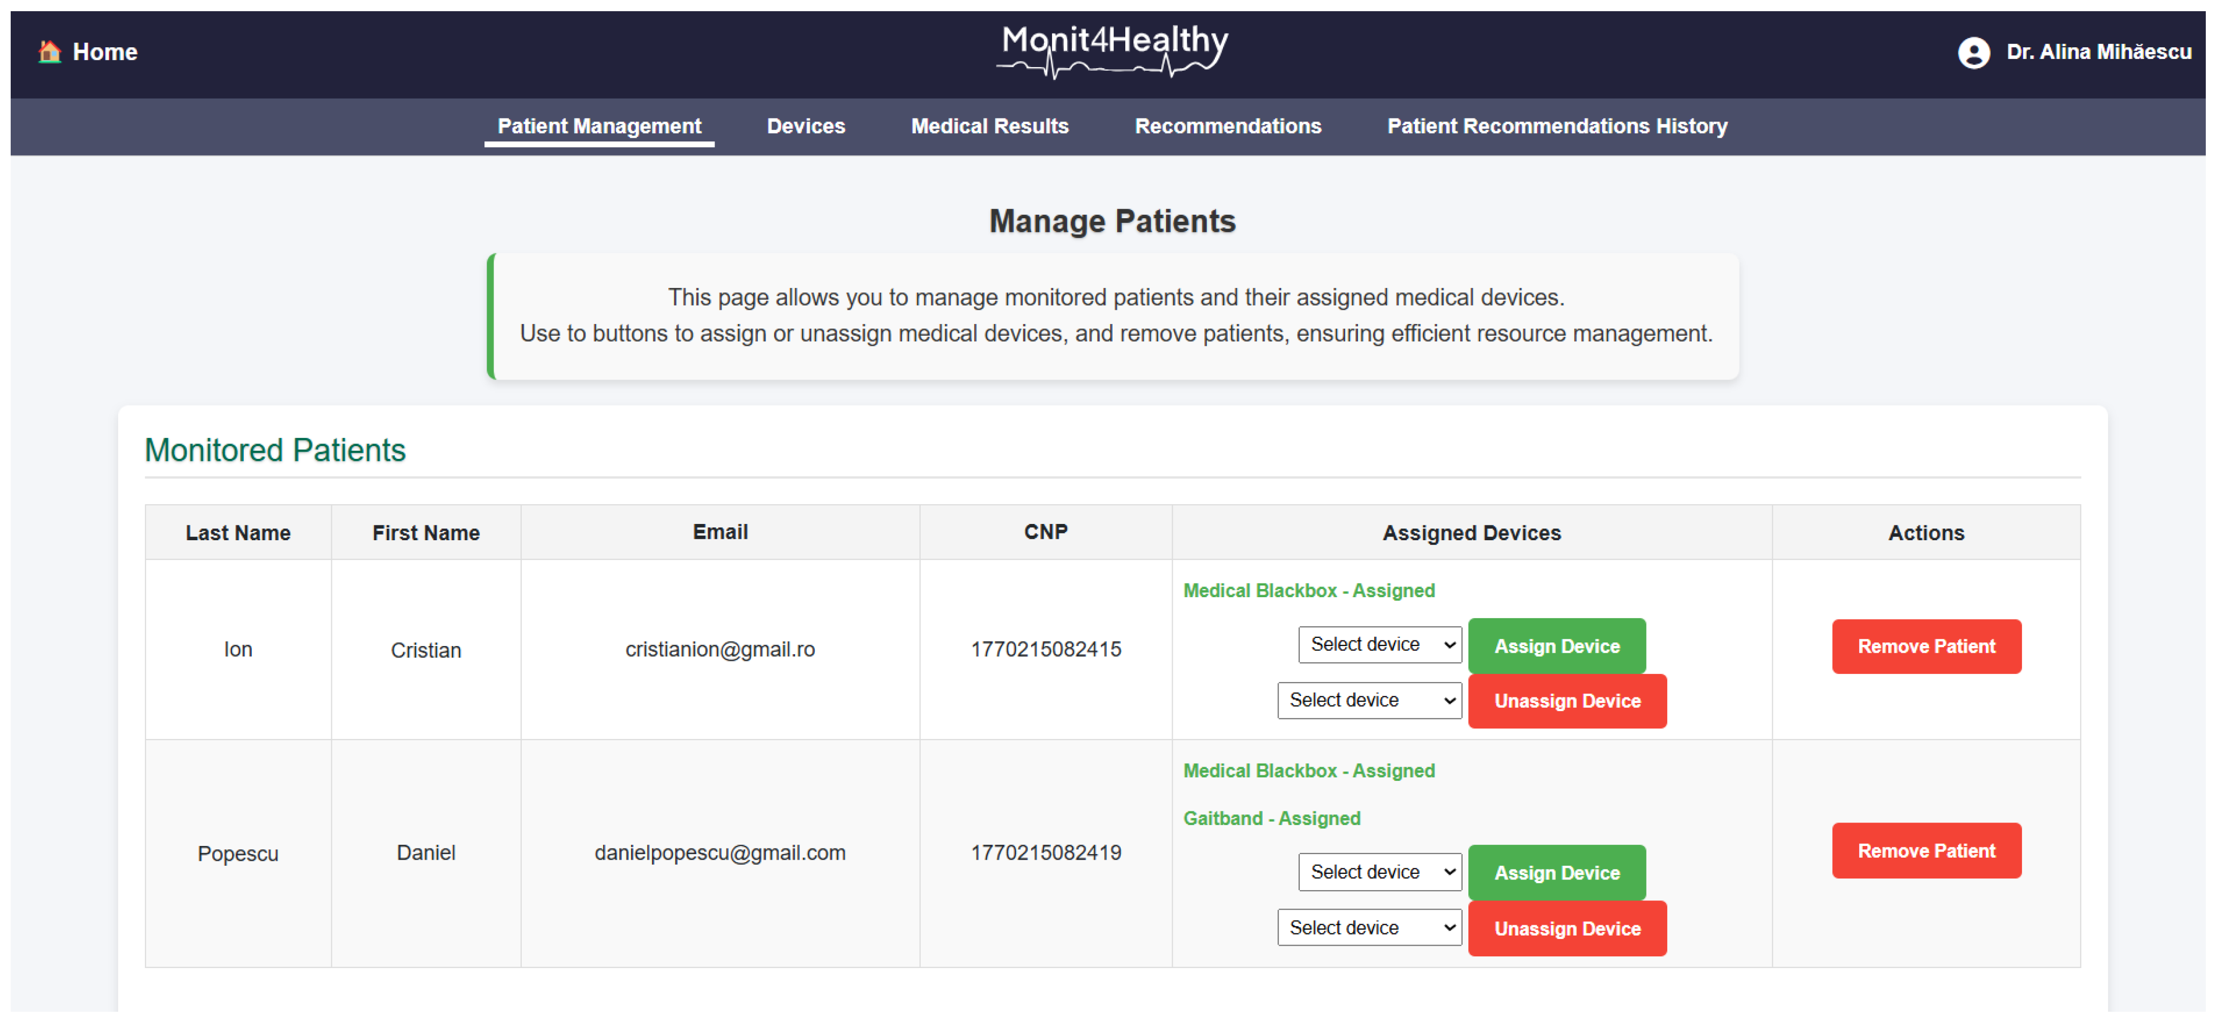Expand assign device dropdown for Cristian Ion
2218x1025 pixels.
pos(1379,645)
